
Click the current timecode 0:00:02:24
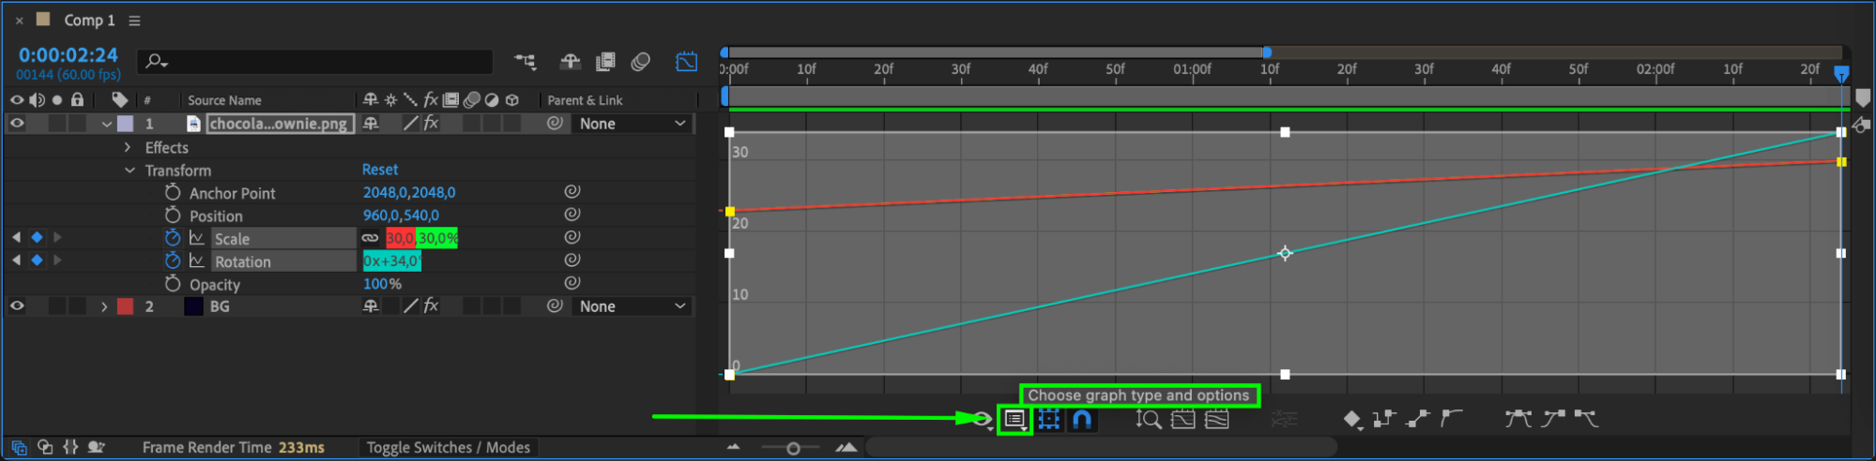click(x=69, y=55)
